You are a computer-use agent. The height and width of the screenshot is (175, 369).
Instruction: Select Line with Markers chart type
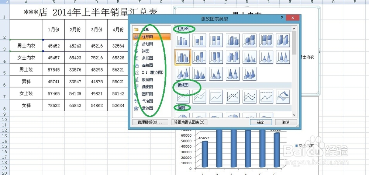[233, 96]
